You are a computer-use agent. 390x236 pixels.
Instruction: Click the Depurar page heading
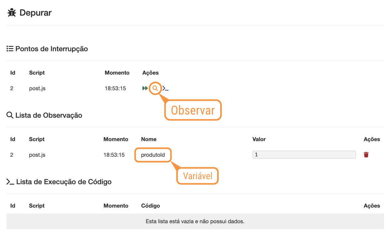[36, 13]
